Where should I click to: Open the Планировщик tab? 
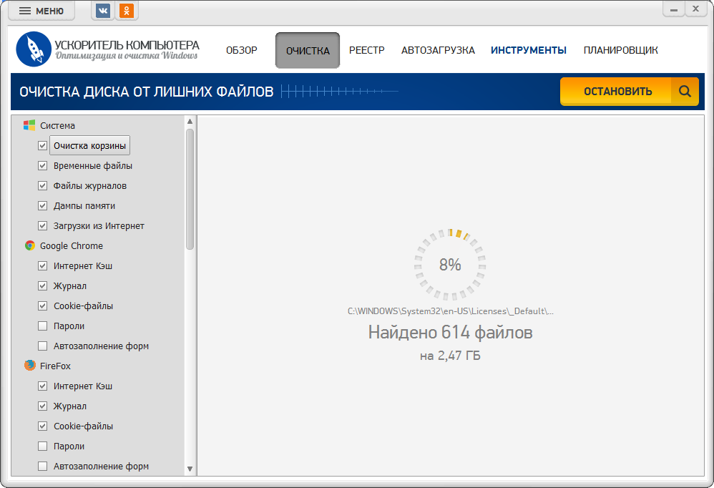[620, 50]
